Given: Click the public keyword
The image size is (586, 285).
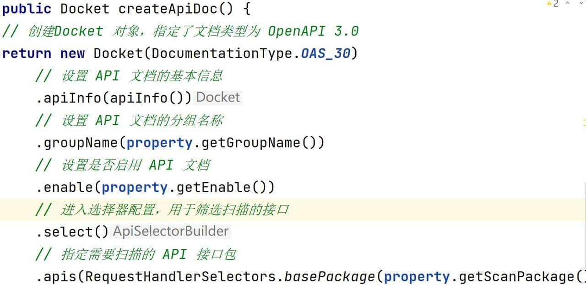Looking at the screenshot, I should [x=26, y=8].
